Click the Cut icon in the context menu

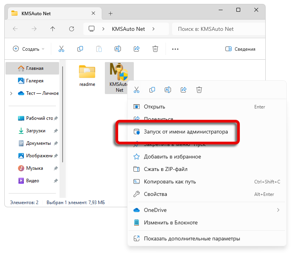click(137, 90)
